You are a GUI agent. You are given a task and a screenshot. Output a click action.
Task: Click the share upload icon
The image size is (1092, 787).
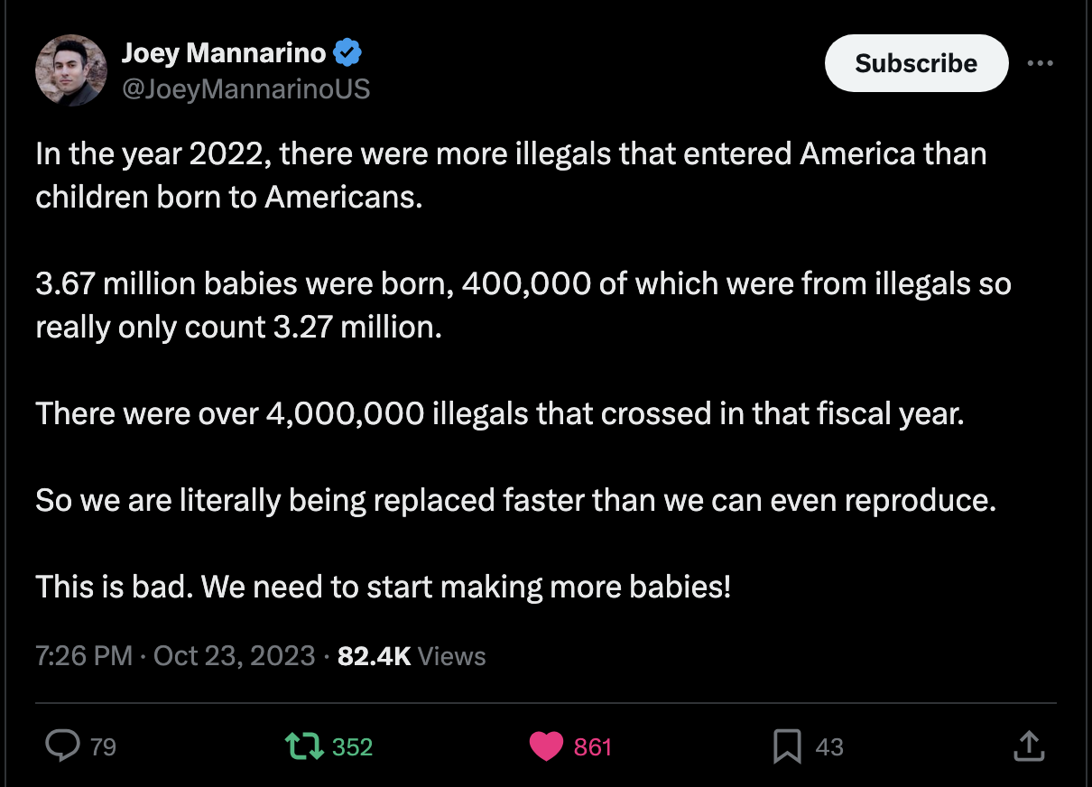[x=1029, y=745]
